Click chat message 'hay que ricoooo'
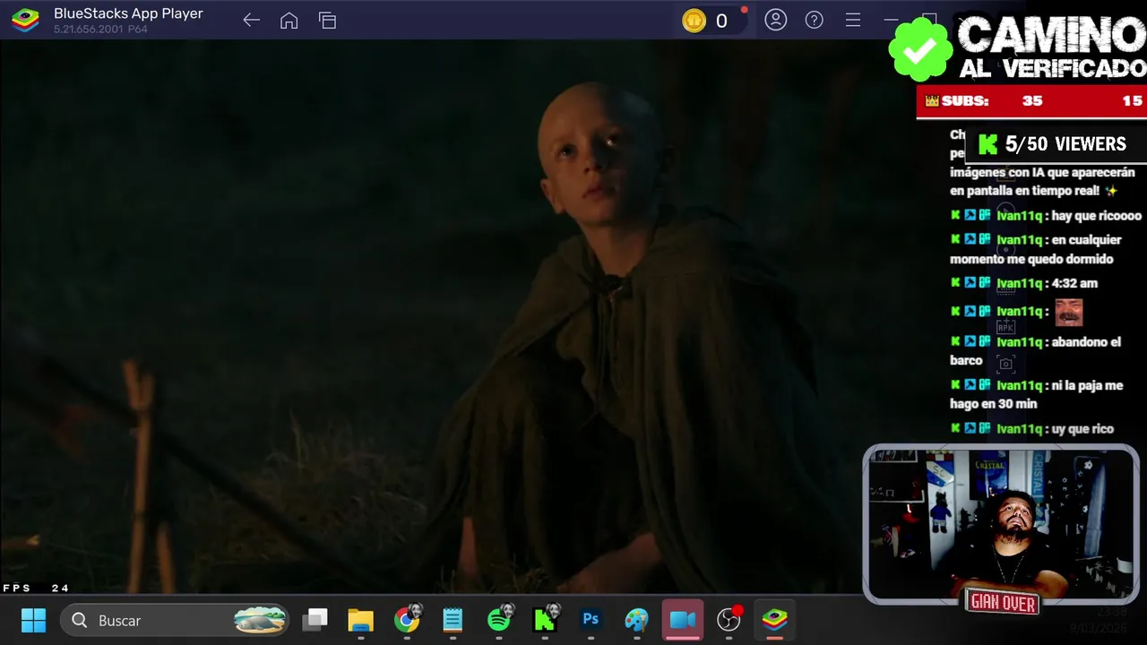The width and height of the screenshot is (1147, 645). click(1097, 216)
